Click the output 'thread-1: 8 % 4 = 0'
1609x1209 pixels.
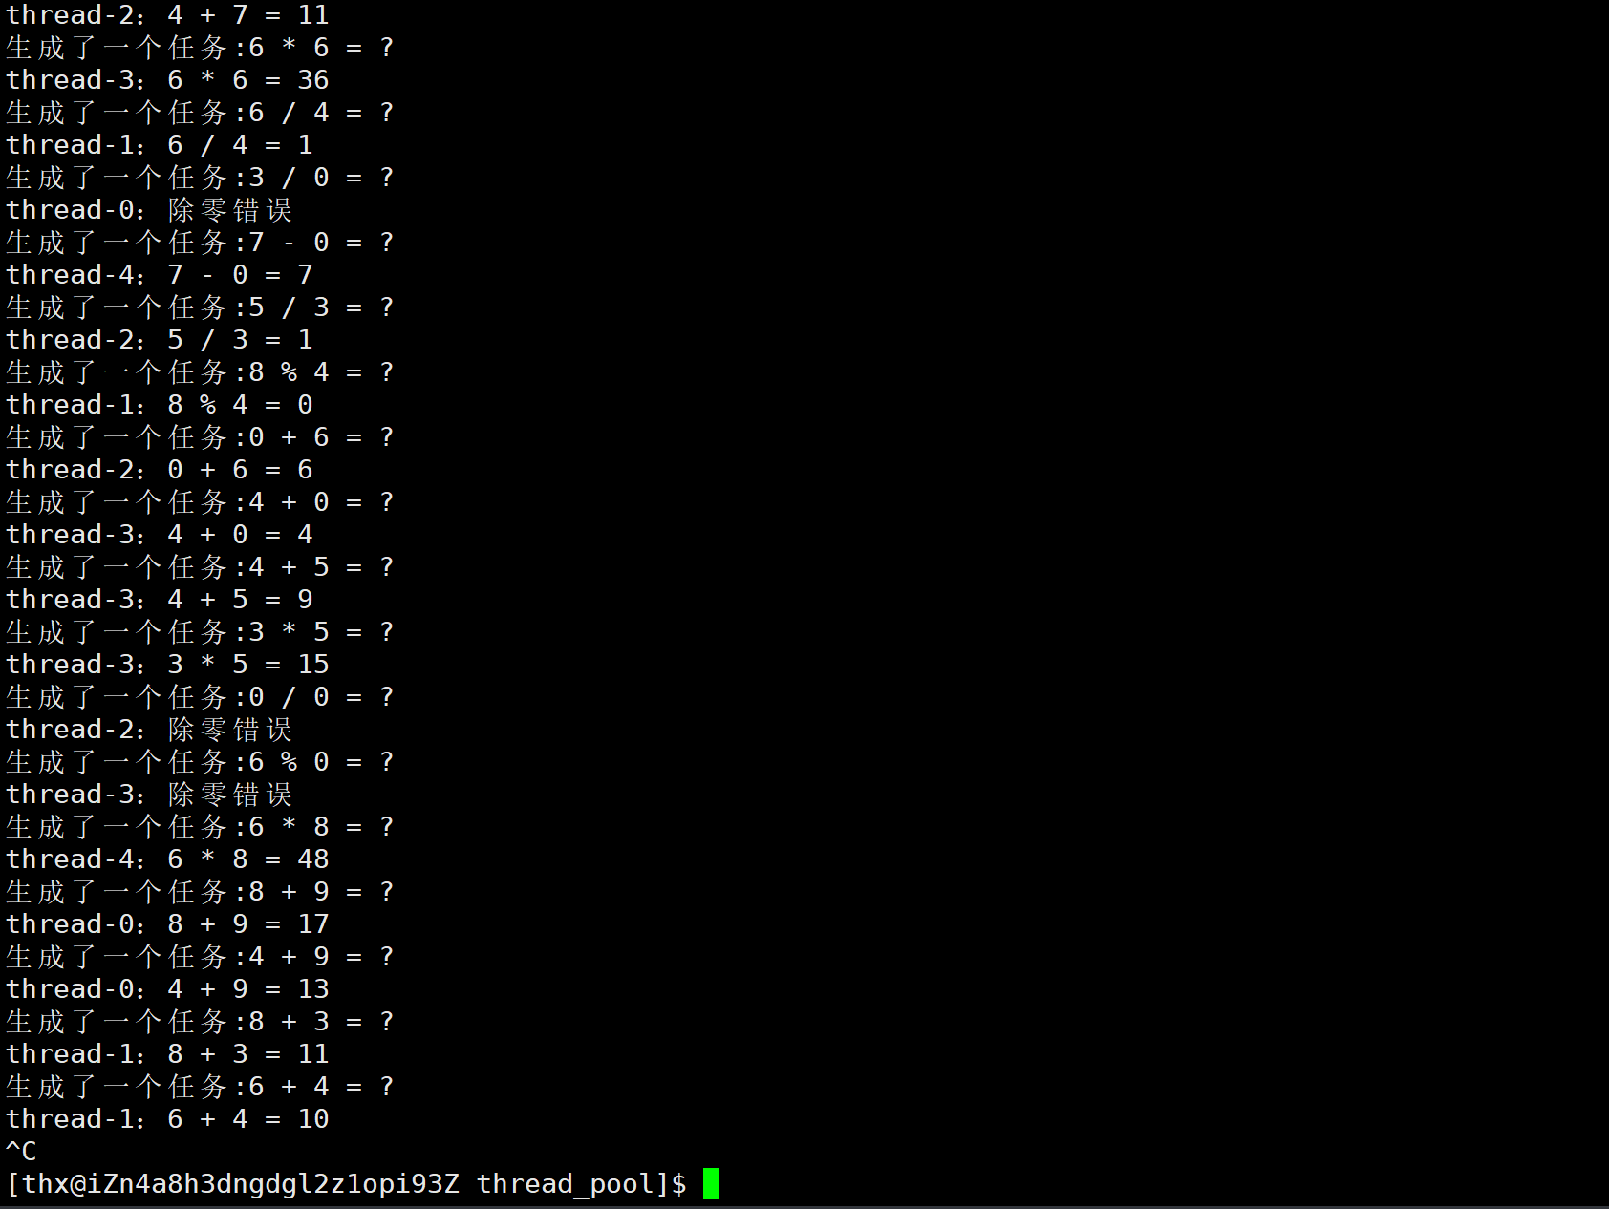[x=160, y=404]
